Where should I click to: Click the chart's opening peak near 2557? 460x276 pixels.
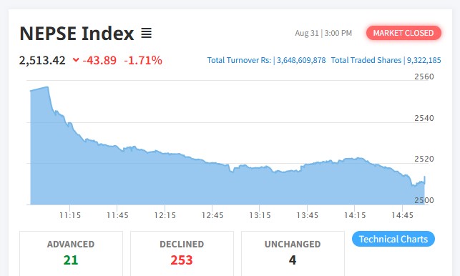tap(47, 87)
